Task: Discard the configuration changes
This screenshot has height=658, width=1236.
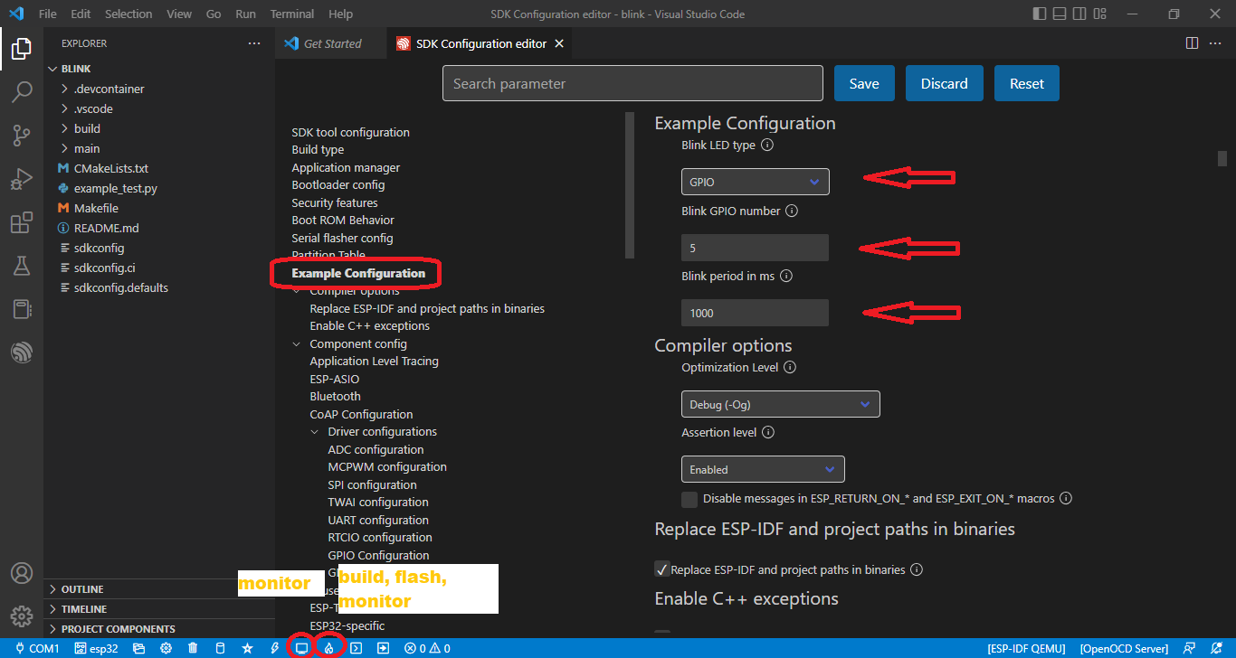Action: point(945,83)
